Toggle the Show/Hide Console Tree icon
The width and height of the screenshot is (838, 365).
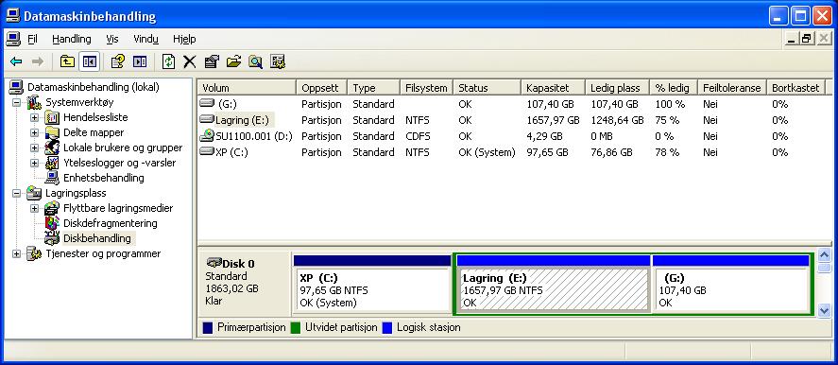click(x=89, y=62)
